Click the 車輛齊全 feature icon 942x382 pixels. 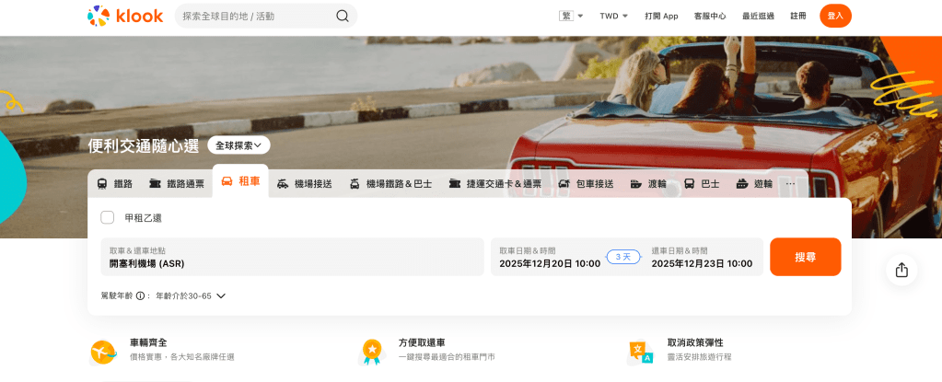103,351
